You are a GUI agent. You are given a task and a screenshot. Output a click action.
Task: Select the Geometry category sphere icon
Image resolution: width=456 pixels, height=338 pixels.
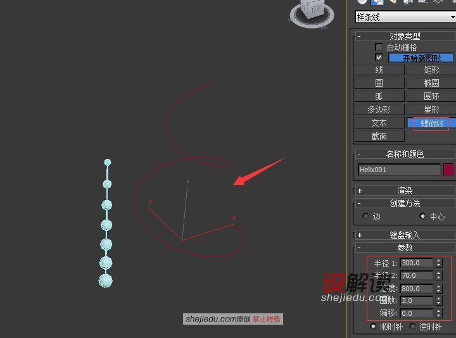tap(362, 2)
